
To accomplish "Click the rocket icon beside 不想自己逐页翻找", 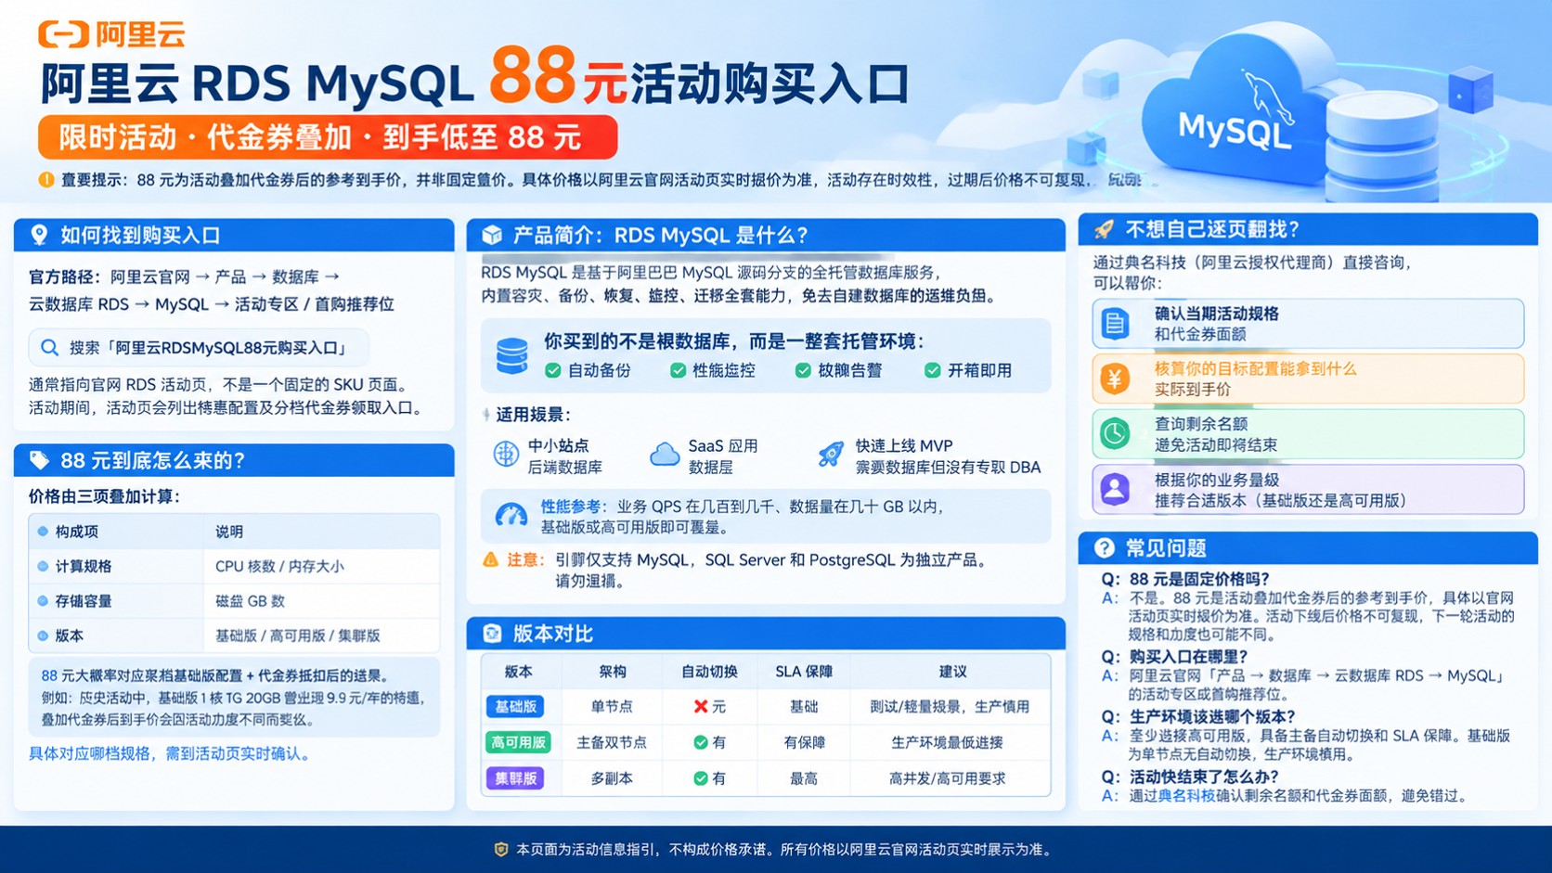I will coord(1104,229).
